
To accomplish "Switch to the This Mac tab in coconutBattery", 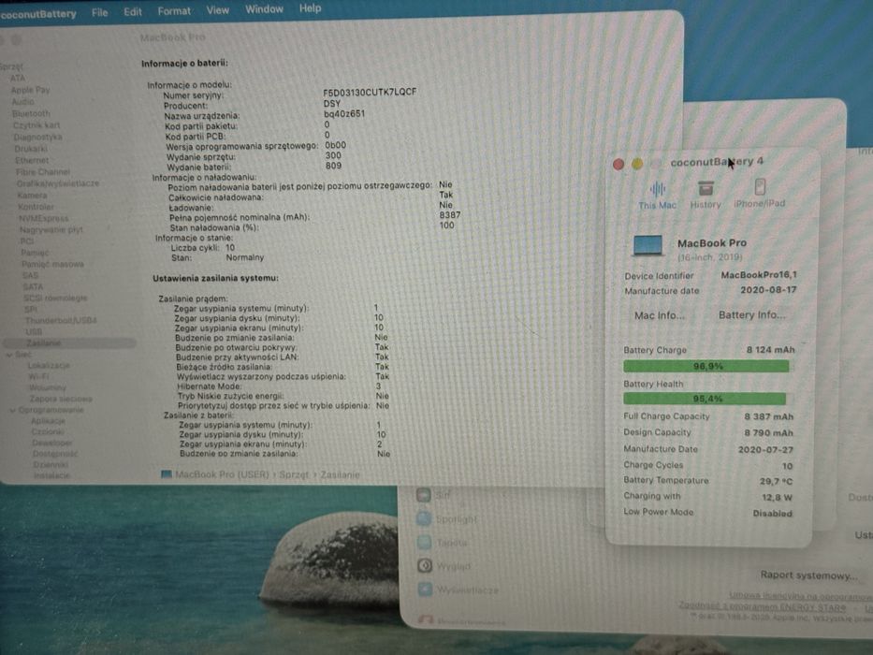I will coord(657,195).
